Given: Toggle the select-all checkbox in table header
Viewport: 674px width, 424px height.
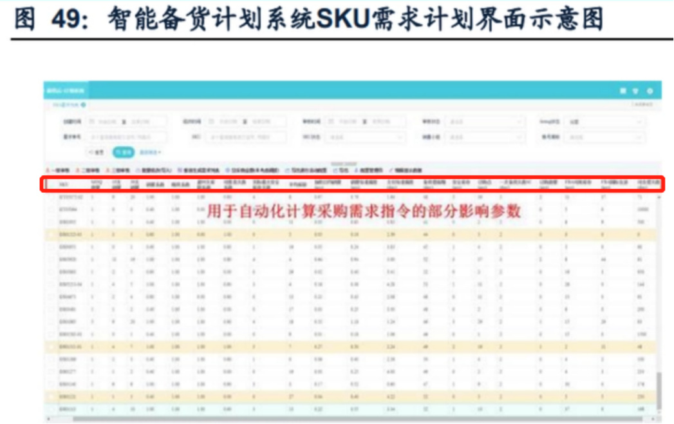Looking at the screenshot, I should coord(45,185).
